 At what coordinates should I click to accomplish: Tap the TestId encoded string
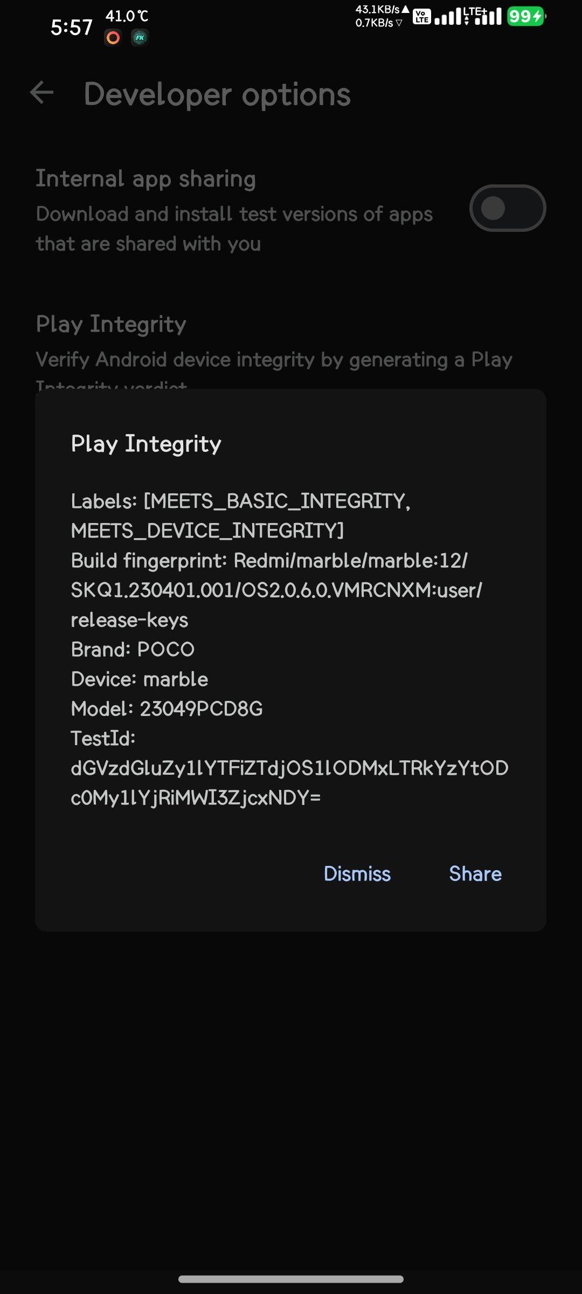click(x=290, y=783)
